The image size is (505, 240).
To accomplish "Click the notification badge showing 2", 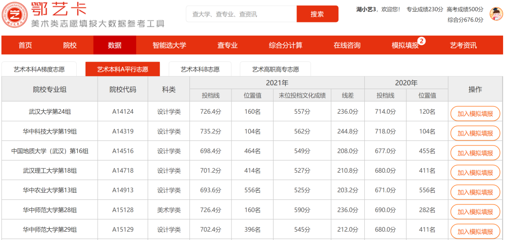I will pyautogui.click(x=422, y=41).
